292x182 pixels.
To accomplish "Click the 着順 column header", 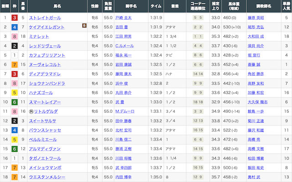I will coord(5,6).
